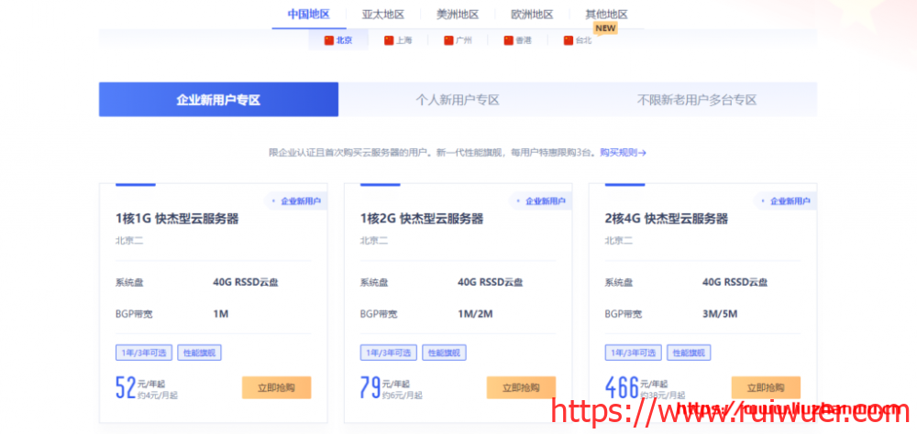This screenshot has width=917, height=434.
Task: Click 立即抢购 on the 1核1G server card
Action: coord(276,387)
